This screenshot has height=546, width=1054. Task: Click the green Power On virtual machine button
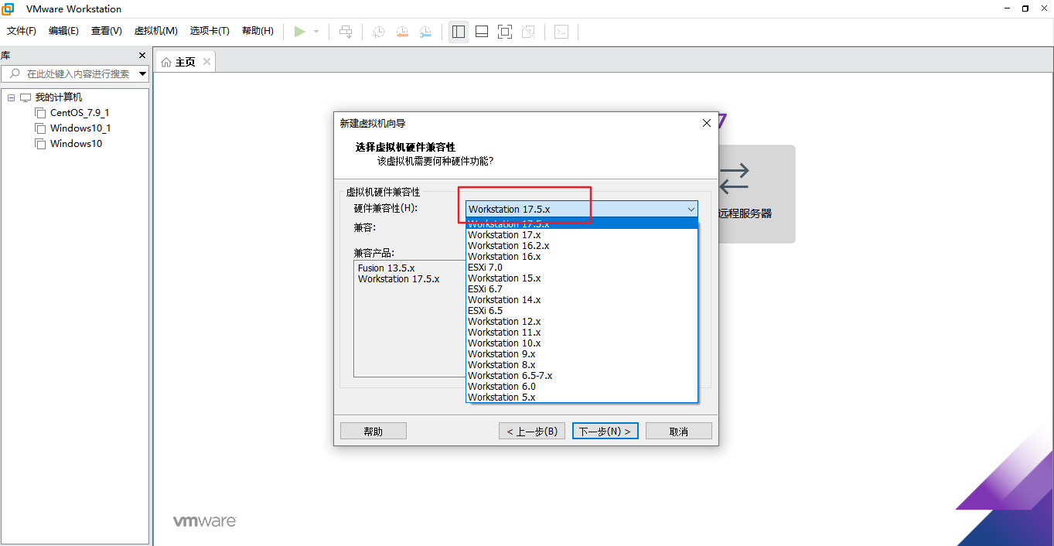click(300, 32)
